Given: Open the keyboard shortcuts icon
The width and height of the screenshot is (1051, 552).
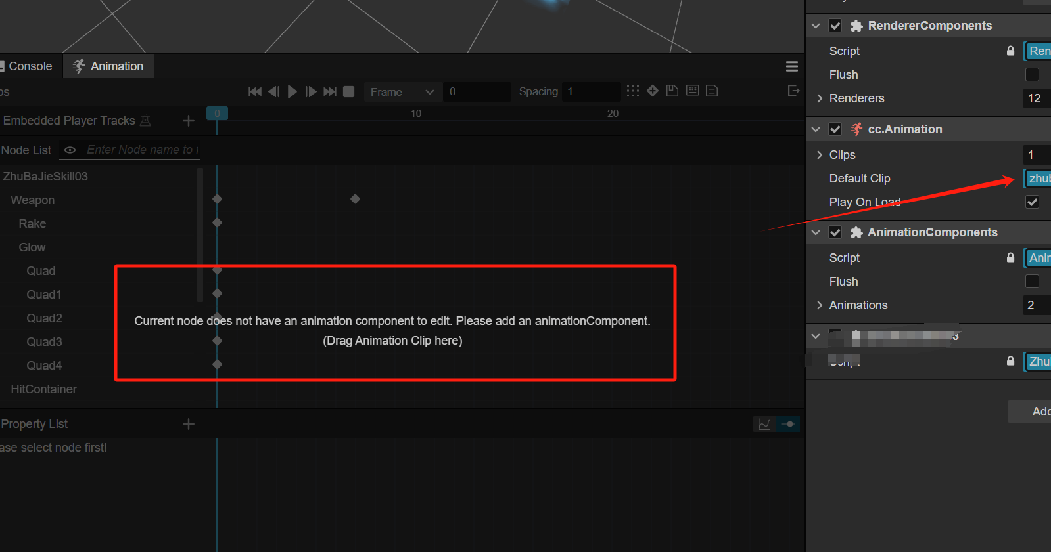Looking at the screenshot, I should click(692, 91).
